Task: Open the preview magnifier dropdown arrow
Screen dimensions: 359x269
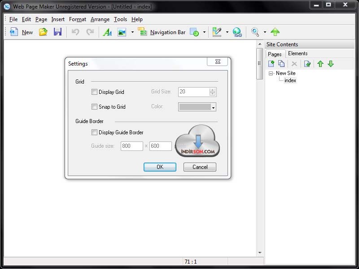Action: point(265,32)
